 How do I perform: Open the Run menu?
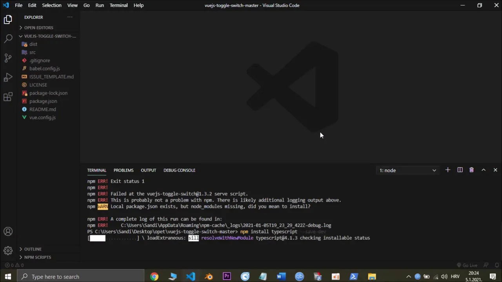(x=100, y=5)
